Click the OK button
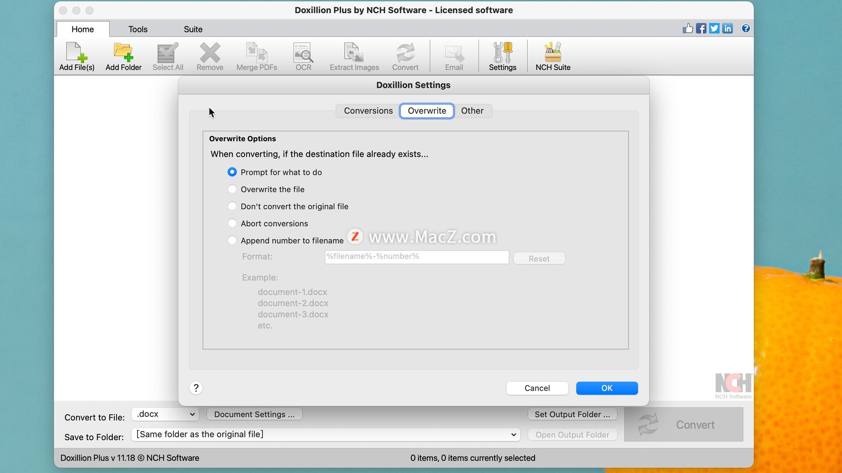This screenshot has height=473, width=842. tap(607, 388)
